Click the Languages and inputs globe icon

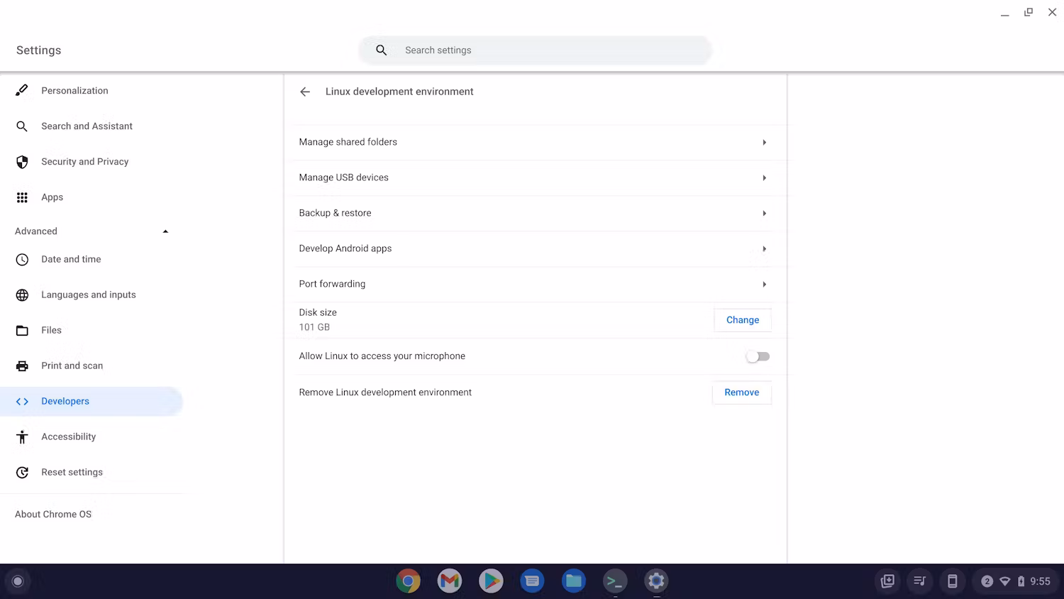click(22, 295)
